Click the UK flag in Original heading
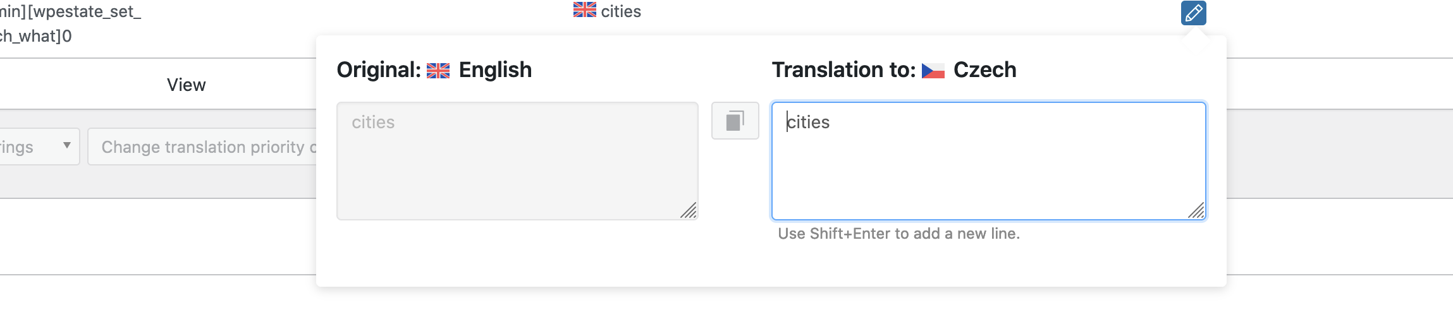This screenshot has width=1453, height=312. click(438, 70)
